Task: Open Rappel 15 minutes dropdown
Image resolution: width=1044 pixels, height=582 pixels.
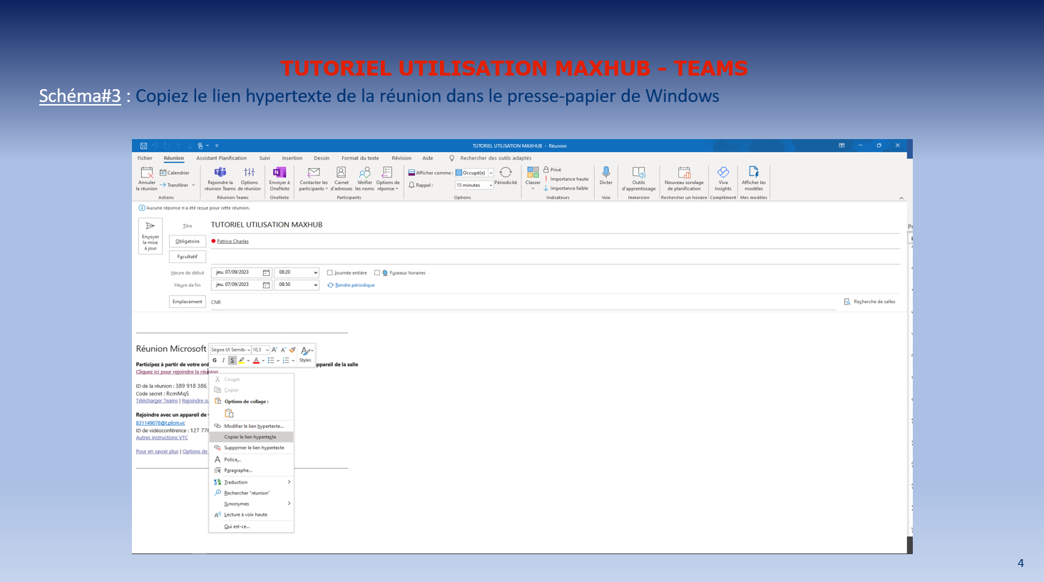Action: pos(491,185)
